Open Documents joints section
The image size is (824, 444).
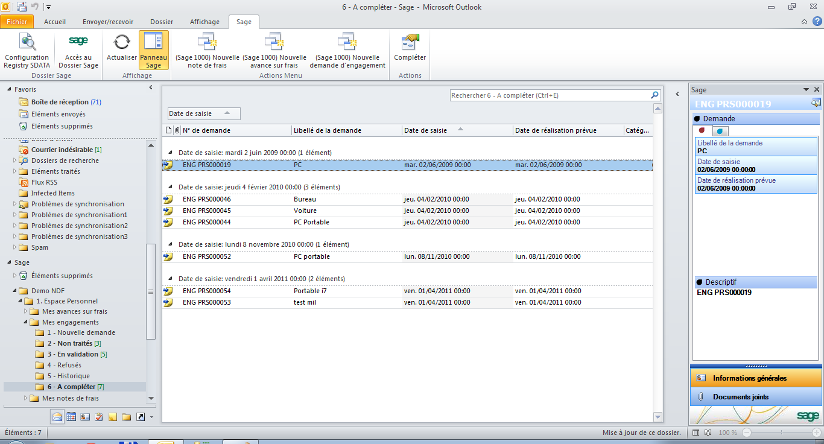[x=756, y=397]
